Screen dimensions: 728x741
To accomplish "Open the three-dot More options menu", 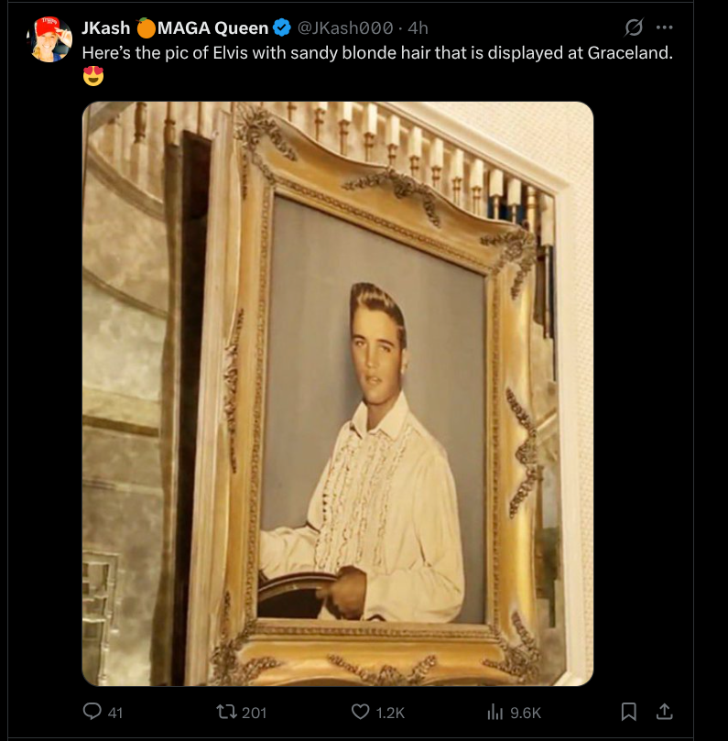I will (x=665, y=27).
